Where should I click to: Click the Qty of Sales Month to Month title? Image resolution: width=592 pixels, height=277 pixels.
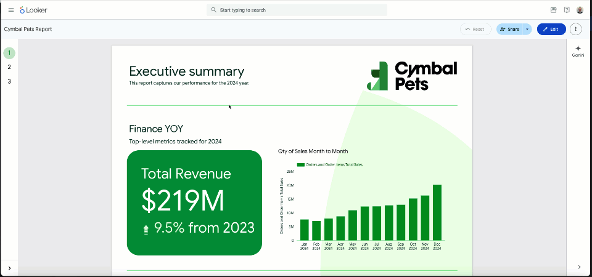(x=313, y=151)
